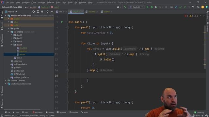Open the TODO tool window
Screen dimensions: 209x117
tap(25, 112)
